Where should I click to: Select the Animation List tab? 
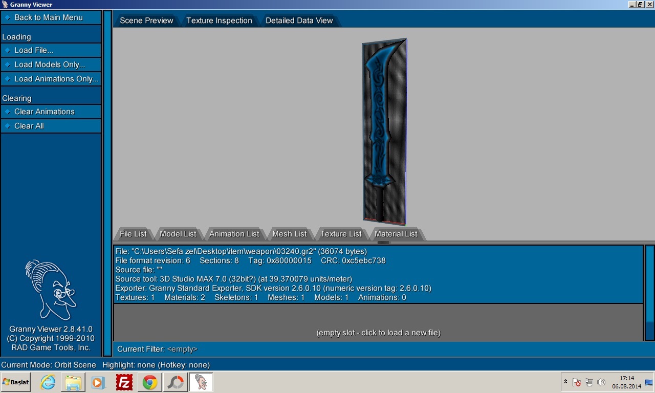pyautogui.click(x=234, y=234)
